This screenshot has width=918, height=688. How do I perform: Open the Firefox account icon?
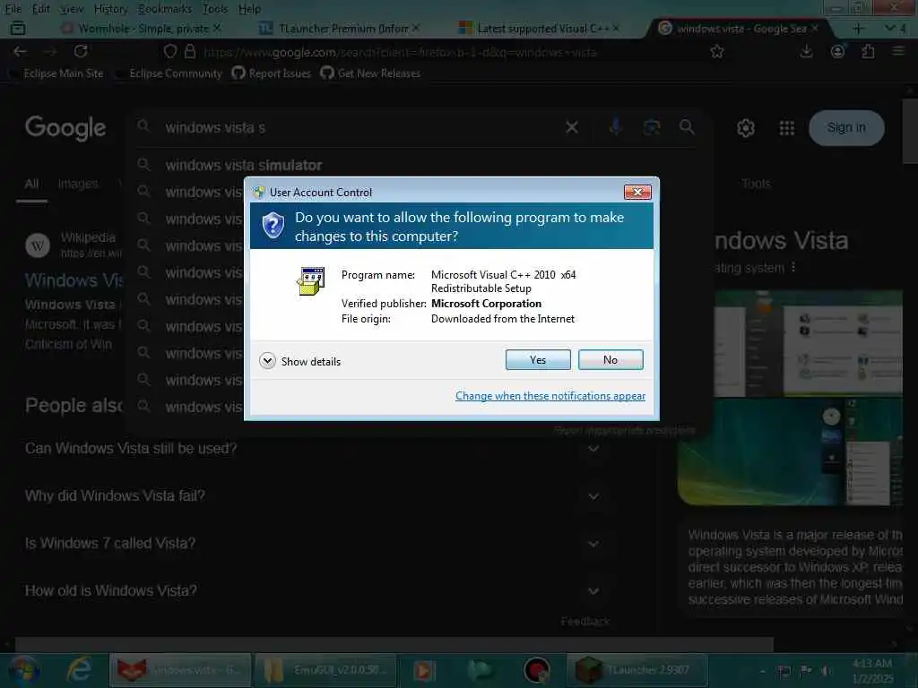[x=838, y=51]
